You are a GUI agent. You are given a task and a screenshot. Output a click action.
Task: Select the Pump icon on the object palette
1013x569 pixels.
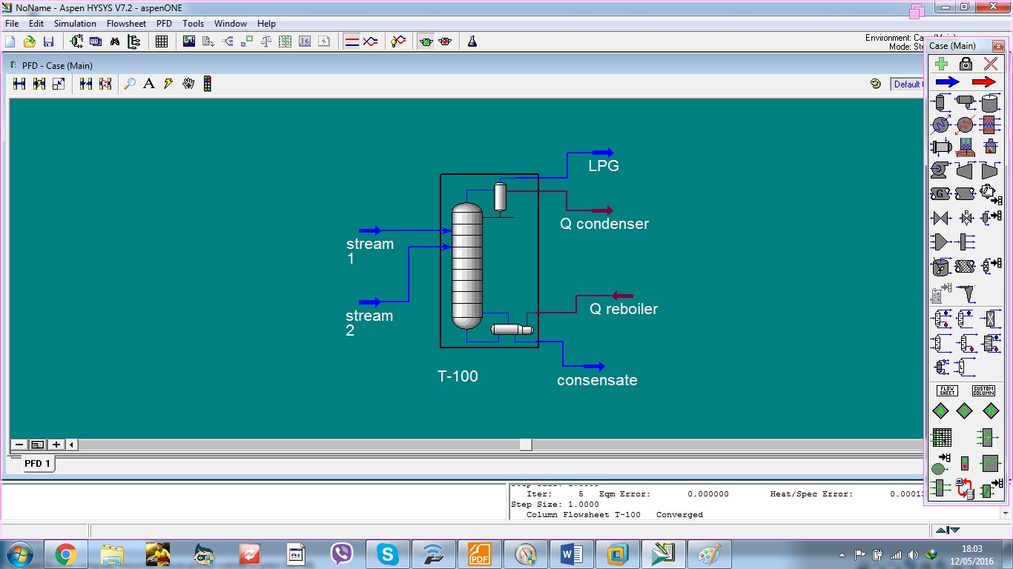(x=940, y=170)
